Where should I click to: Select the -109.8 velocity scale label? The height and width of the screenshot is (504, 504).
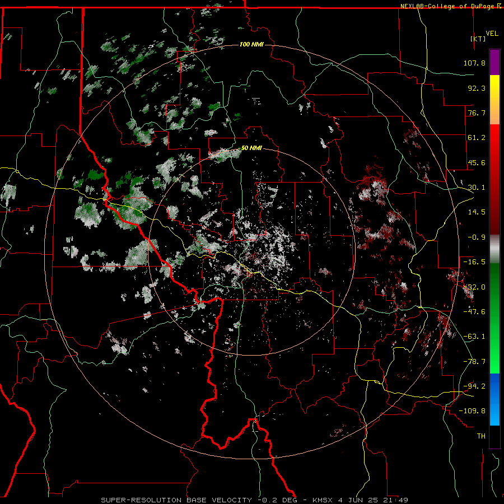[x=472, y=411]
